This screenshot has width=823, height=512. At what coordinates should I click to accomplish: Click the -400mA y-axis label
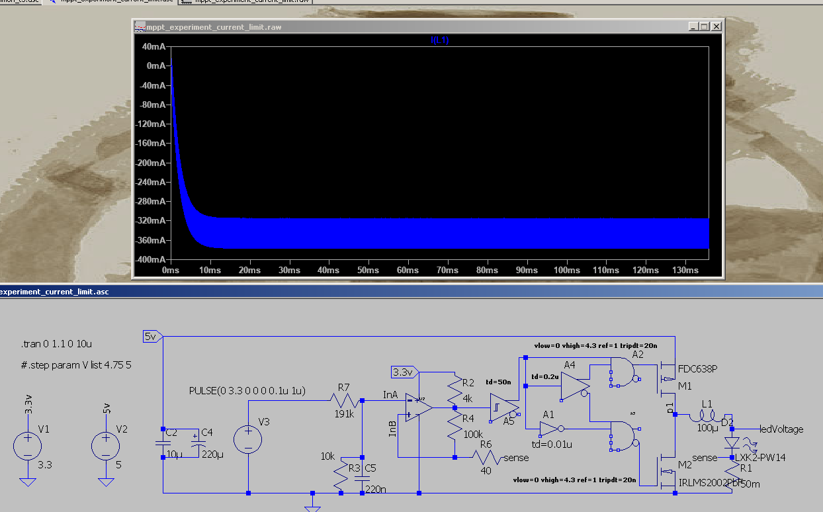[x=151, y=259]
